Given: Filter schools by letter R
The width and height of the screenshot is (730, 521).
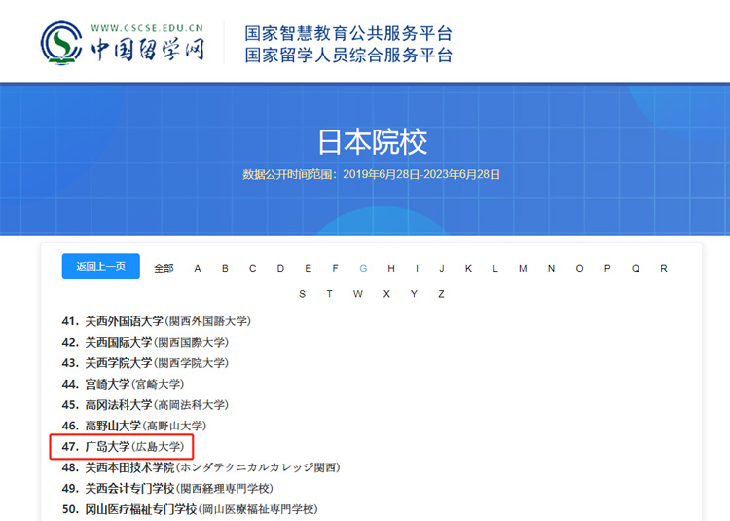Looking at the screenshot, I should coord(664,268).
